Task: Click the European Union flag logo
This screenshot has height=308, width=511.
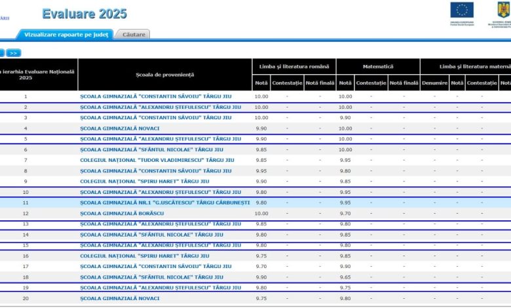Action: click(462, 10)
